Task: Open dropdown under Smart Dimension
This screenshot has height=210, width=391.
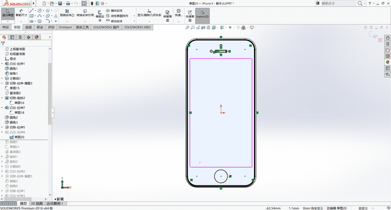Action: tap(21, 22)
